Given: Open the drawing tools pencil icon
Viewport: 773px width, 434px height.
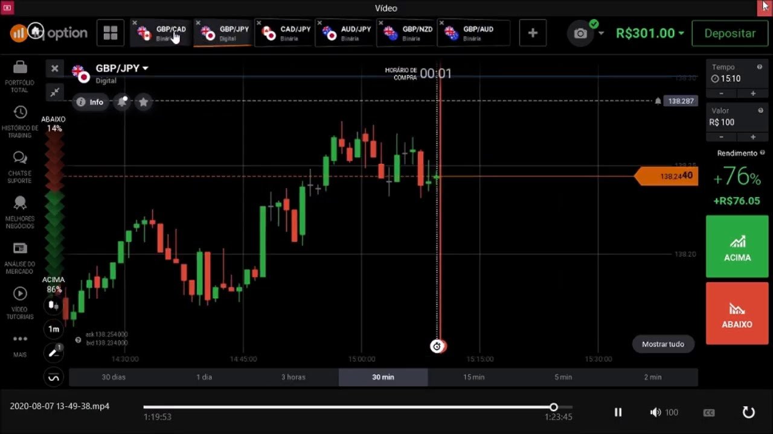Looking at the screenshot, I should point(54,353).
